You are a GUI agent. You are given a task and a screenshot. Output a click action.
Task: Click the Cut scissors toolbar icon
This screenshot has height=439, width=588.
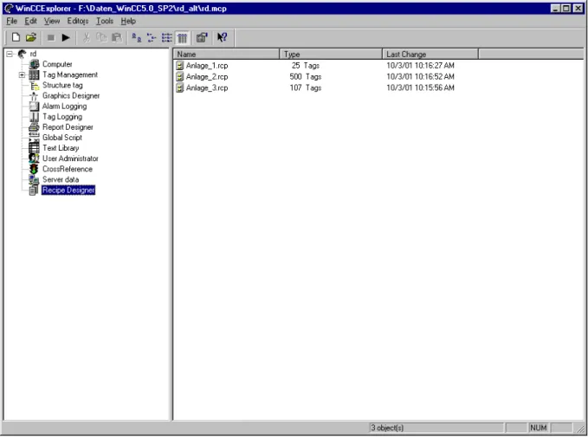87,37
